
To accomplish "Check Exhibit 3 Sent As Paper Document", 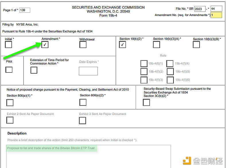I will pos(82,120).
